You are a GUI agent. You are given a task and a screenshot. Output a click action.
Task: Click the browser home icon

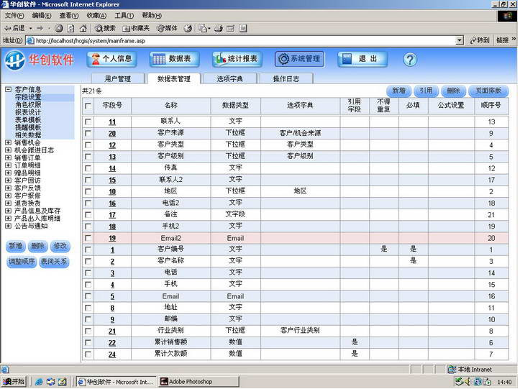(83, 28)
